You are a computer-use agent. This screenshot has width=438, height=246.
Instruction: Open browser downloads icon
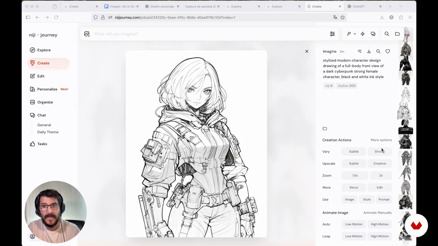tap(382, 17)
